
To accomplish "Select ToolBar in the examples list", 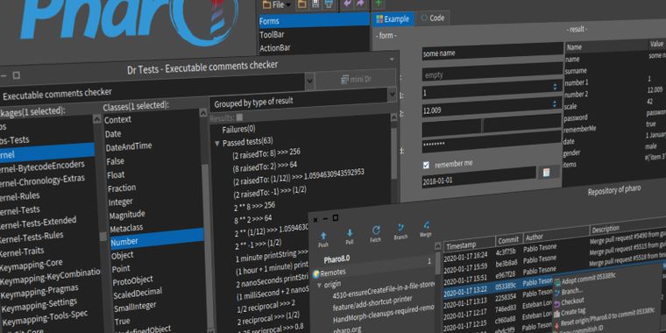I will (x=315, y=34).
